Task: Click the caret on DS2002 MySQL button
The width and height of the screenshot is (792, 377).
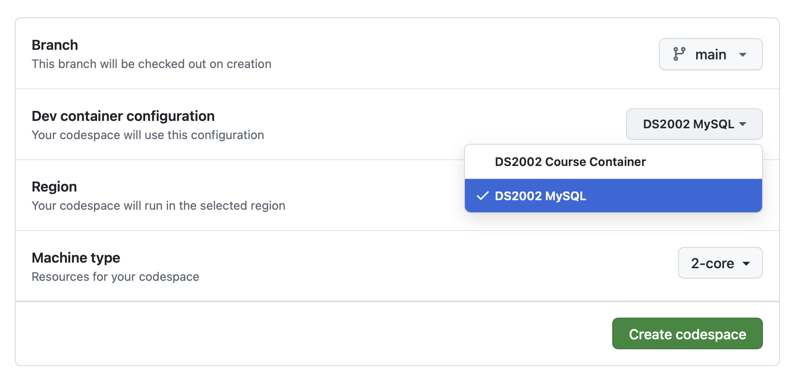Action: coord(743,124)
